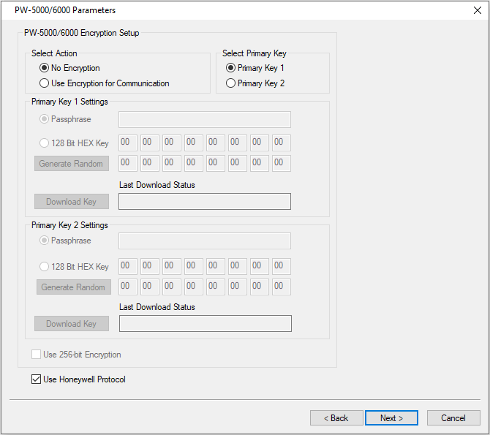Click the Primary Key 1 Passphrase field
The image size is (490, 435).
204,119
